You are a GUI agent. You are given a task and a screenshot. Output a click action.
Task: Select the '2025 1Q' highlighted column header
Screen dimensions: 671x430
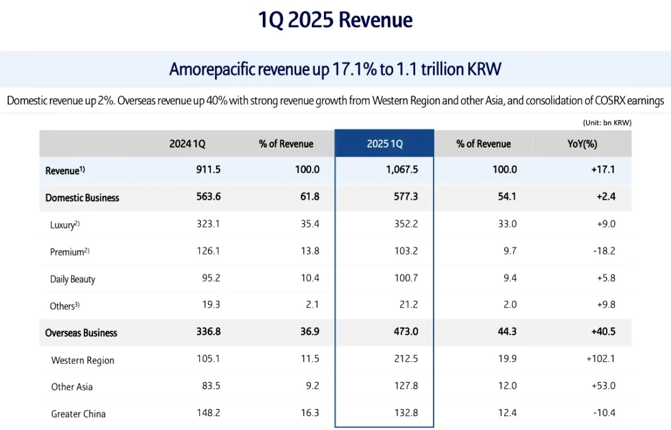point(384,144)
